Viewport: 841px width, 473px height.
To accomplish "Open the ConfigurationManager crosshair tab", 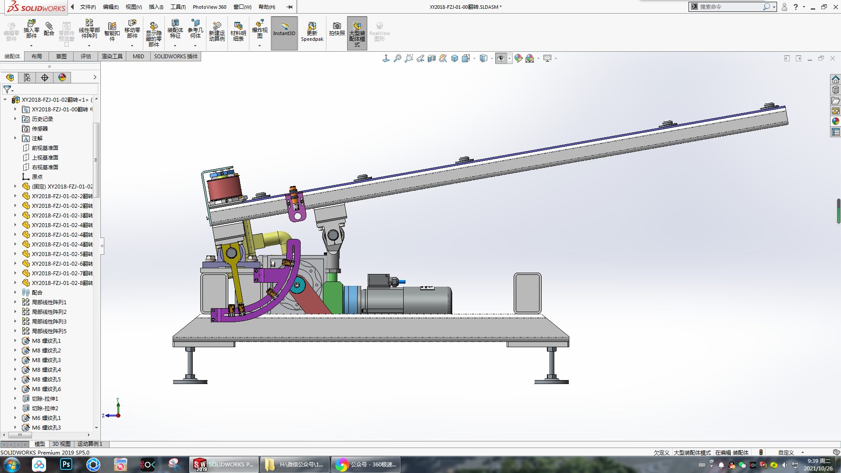I will (x=45, y=78).
